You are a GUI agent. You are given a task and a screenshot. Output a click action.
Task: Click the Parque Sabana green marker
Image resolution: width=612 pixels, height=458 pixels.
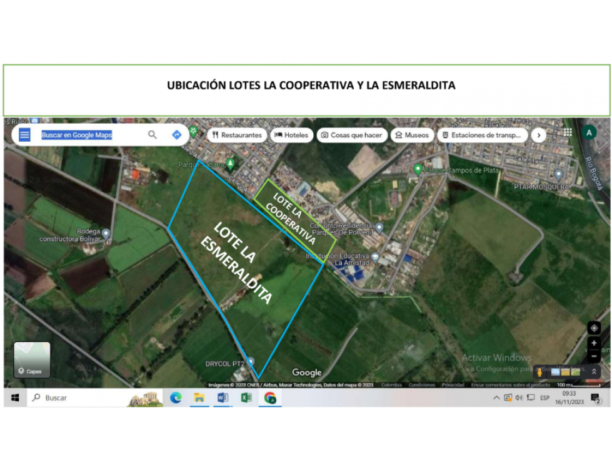tap(231, 164)
